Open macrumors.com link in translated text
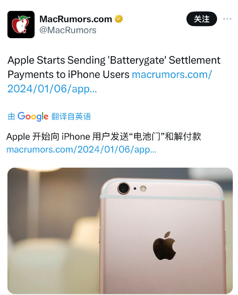 click(81, 150)
